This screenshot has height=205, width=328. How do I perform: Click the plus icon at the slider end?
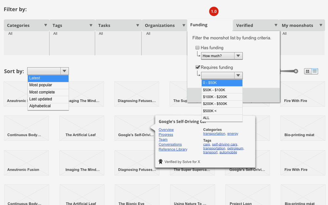tap(296, 71)
